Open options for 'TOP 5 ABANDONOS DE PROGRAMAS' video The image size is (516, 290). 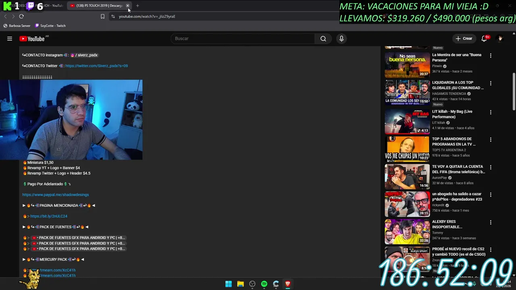[x=491, y=140]
